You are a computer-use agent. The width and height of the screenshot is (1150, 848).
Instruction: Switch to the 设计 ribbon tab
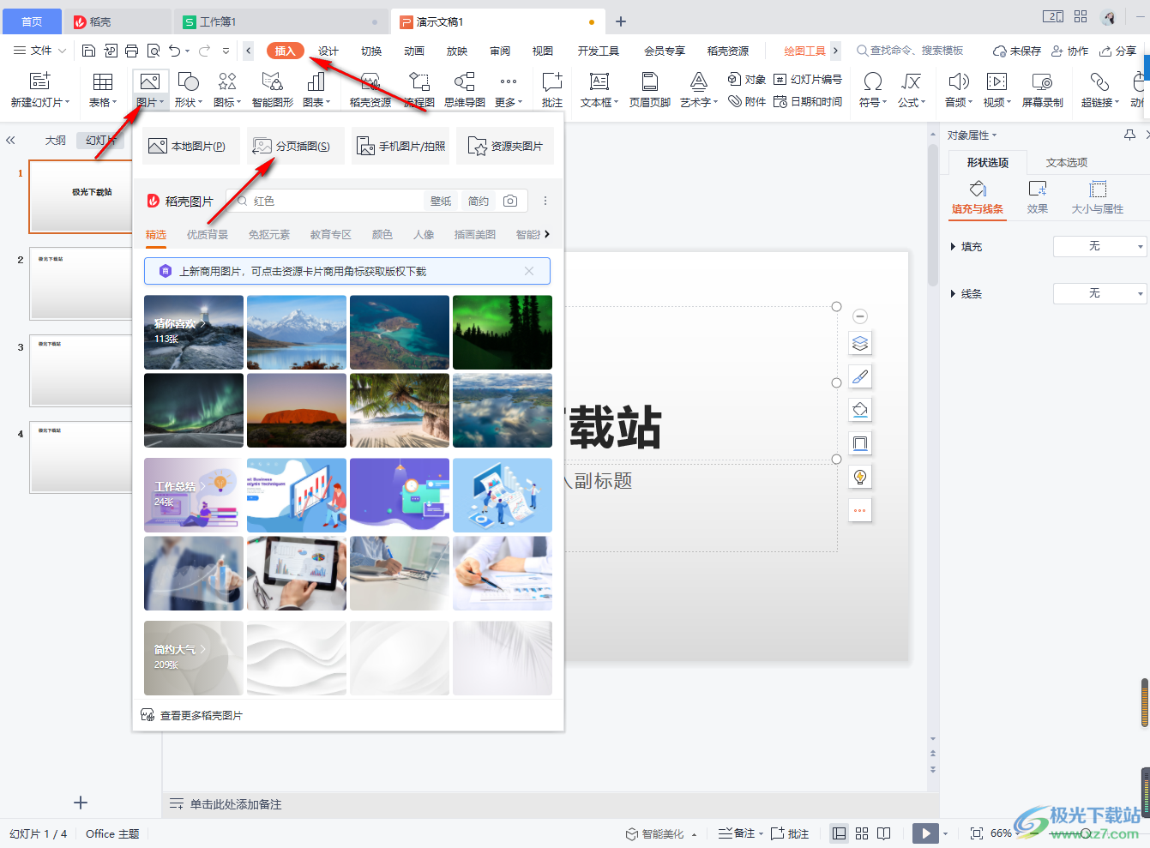coord(328,51)
